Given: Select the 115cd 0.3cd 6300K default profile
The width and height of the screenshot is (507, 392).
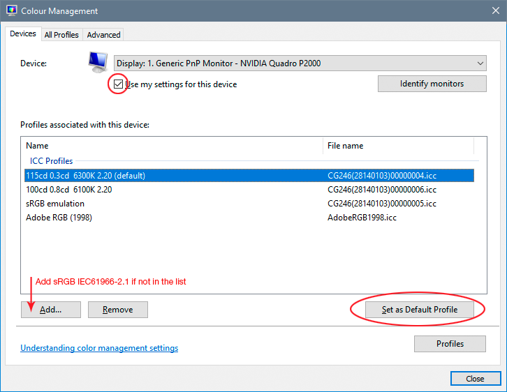Looking at the screenshot, I should coord(85,176).
